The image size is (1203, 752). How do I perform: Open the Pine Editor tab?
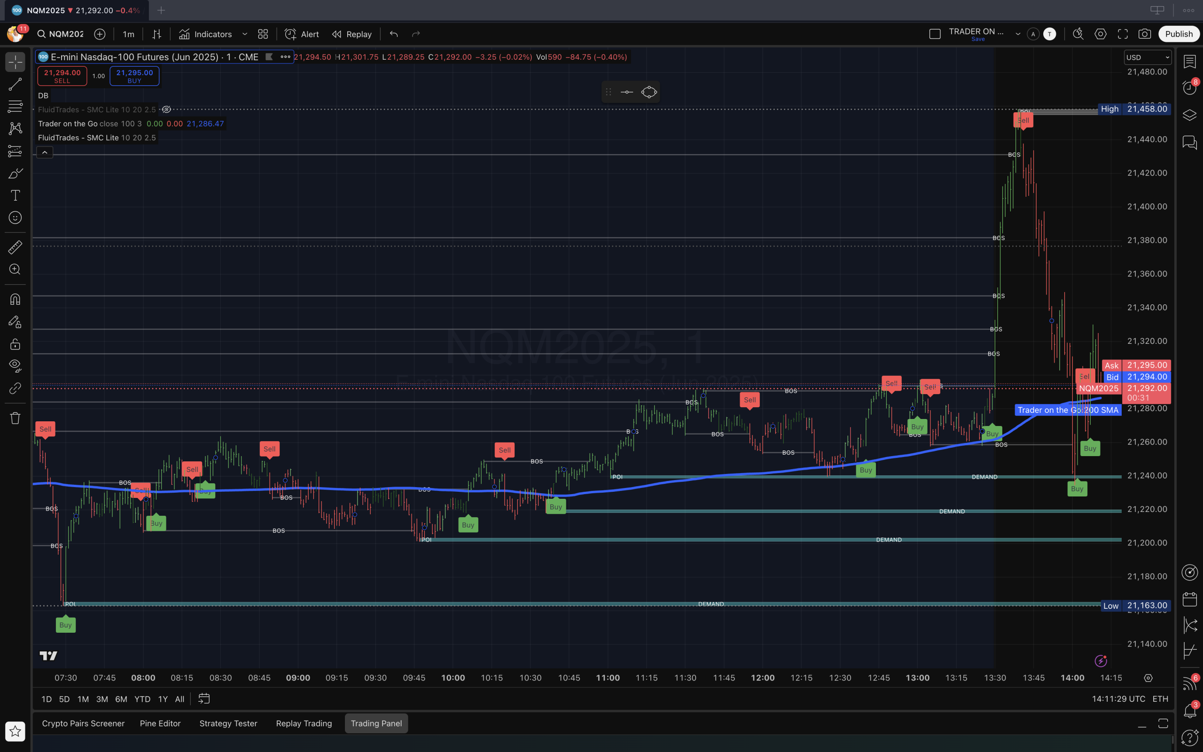160,723
